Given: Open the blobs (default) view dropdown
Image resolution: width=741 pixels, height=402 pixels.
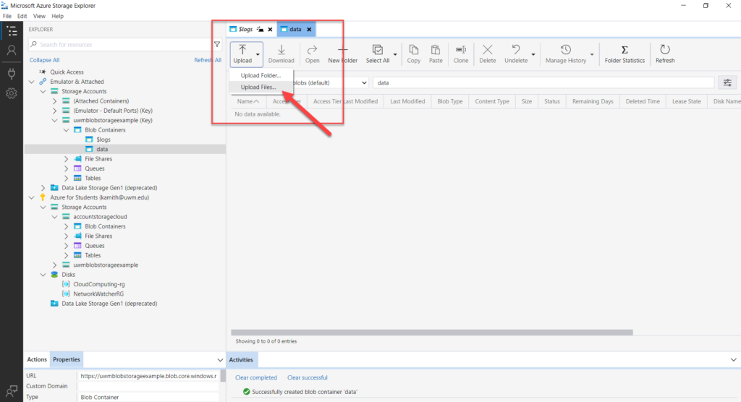Looking at the screenshot, I should (364, 82).
